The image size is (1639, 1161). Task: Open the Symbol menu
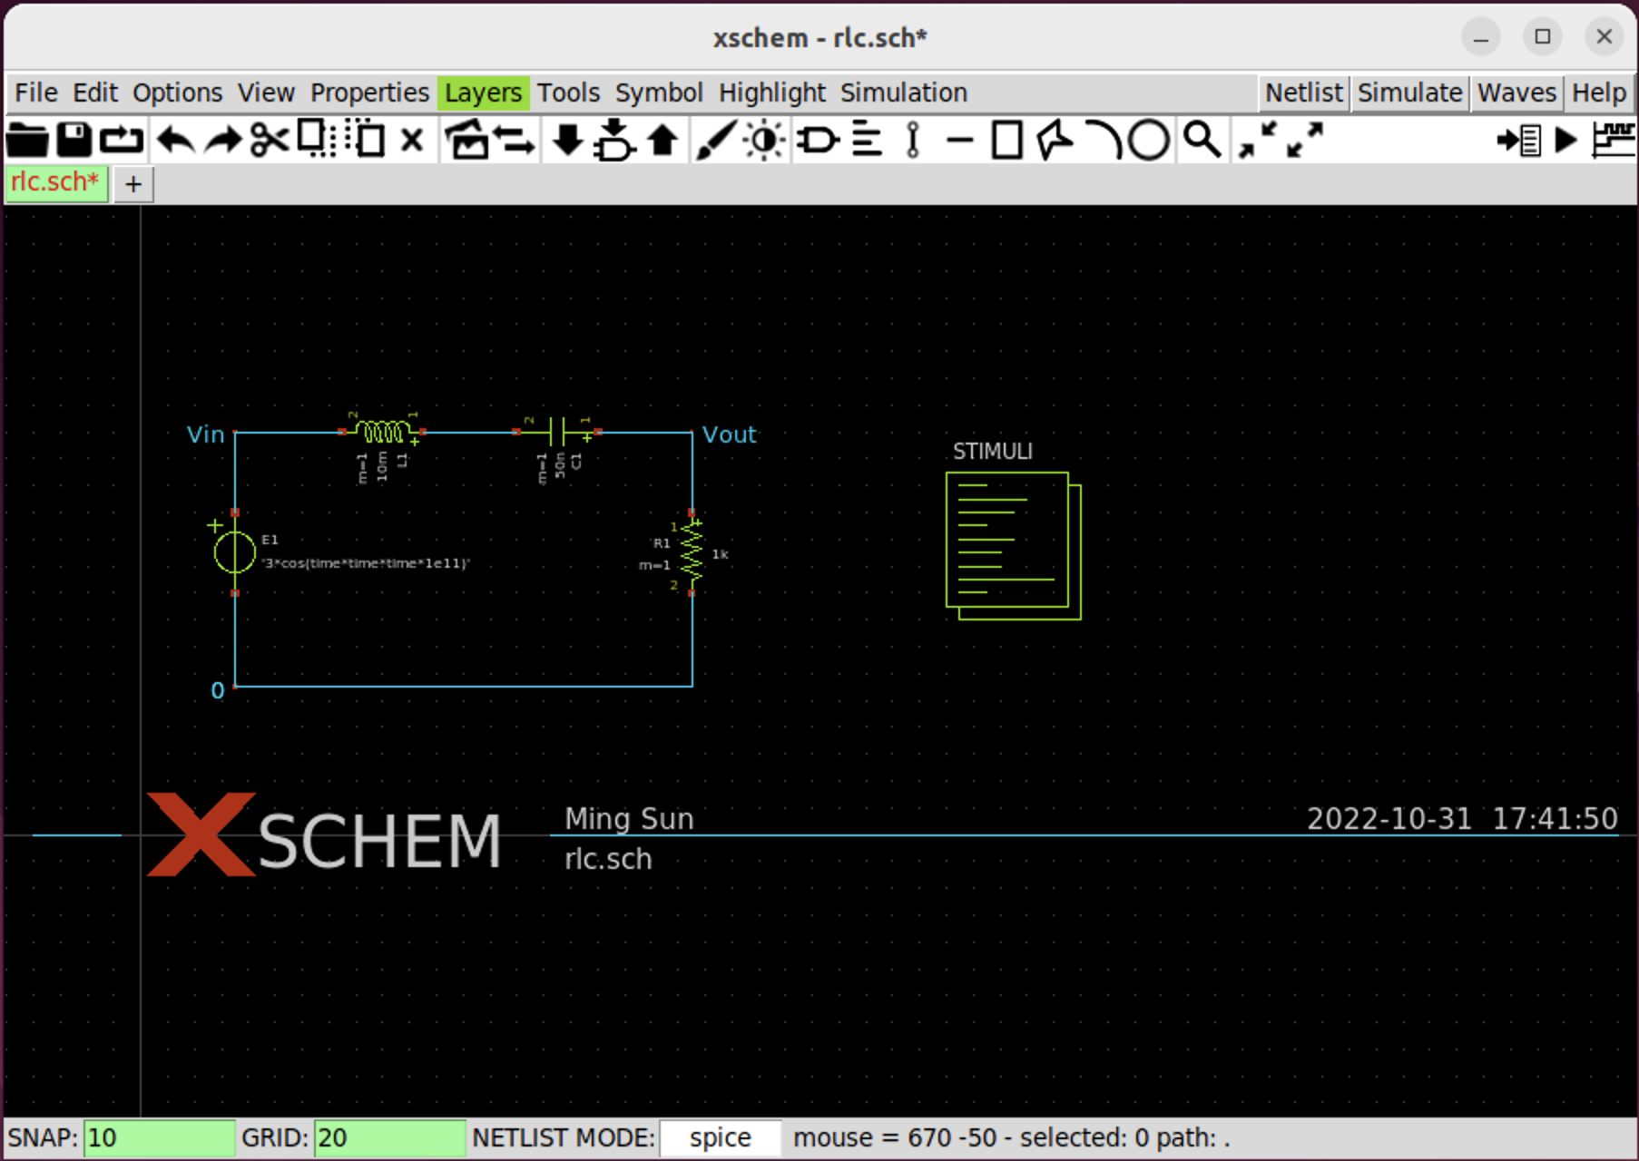click(659, 93)
